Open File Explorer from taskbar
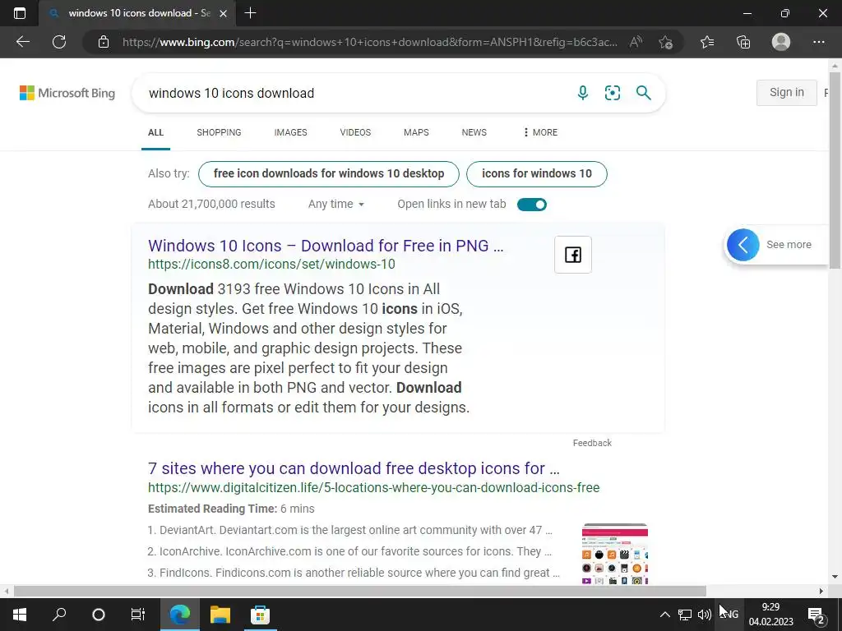 [x=220, y=615]
